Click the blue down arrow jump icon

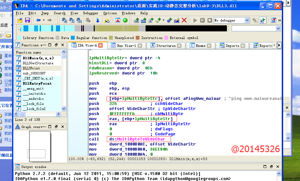(98, 20)
